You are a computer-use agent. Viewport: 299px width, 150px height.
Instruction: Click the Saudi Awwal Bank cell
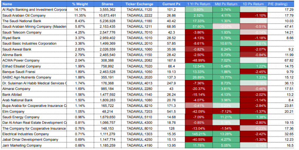34,49
